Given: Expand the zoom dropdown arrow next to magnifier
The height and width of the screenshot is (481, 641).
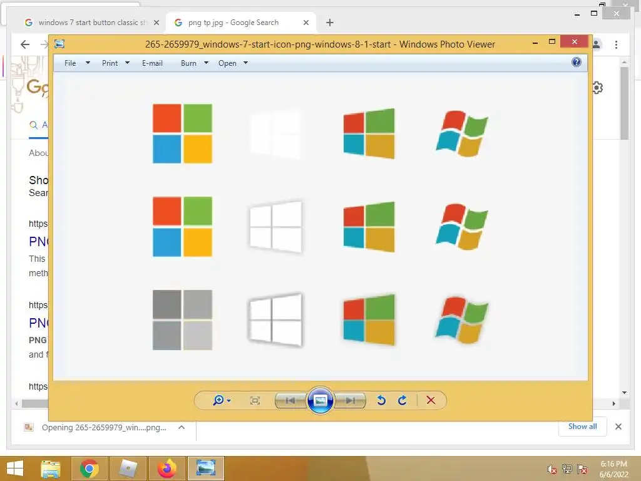Looking at the screenshot, I should point(229,400).
